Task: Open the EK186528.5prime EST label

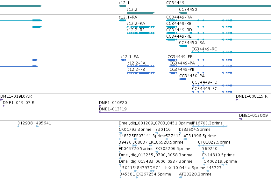Action: [x=166, y=143]
